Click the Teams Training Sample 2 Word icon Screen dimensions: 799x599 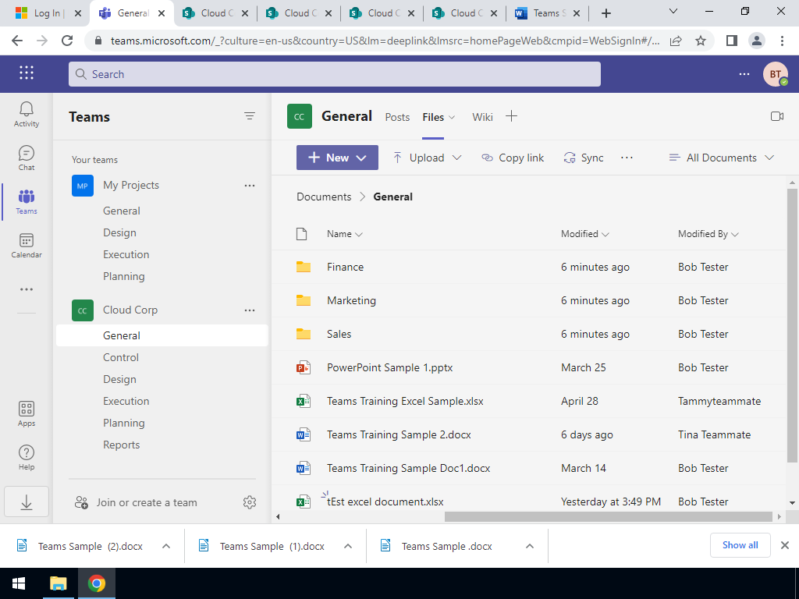click(304, 434)
